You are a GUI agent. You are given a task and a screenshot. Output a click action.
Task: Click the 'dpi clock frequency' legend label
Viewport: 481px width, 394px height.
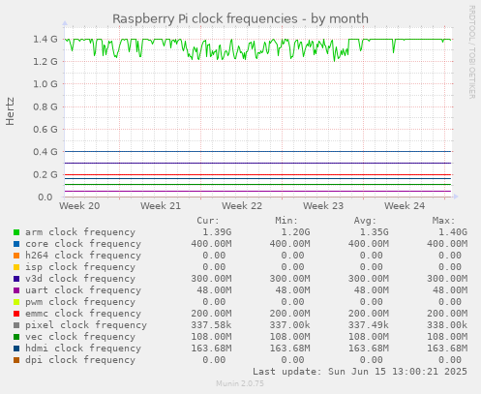coord(80,360)
